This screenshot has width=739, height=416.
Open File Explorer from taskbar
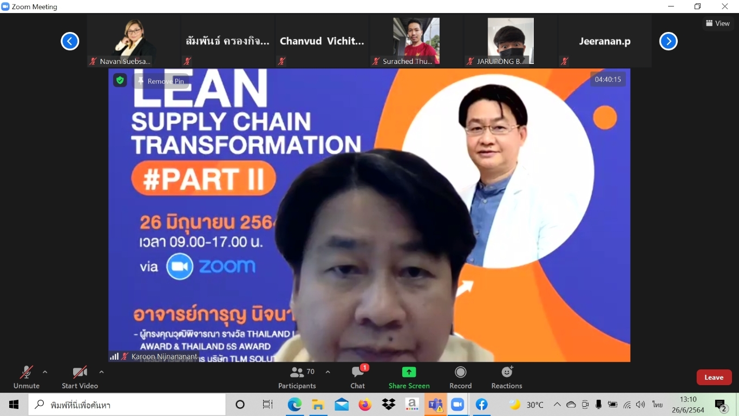click(318, 405)
